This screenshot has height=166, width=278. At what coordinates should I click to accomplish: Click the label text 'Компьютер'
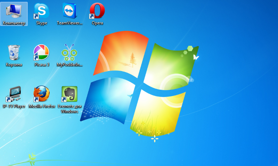click(14, 23)
